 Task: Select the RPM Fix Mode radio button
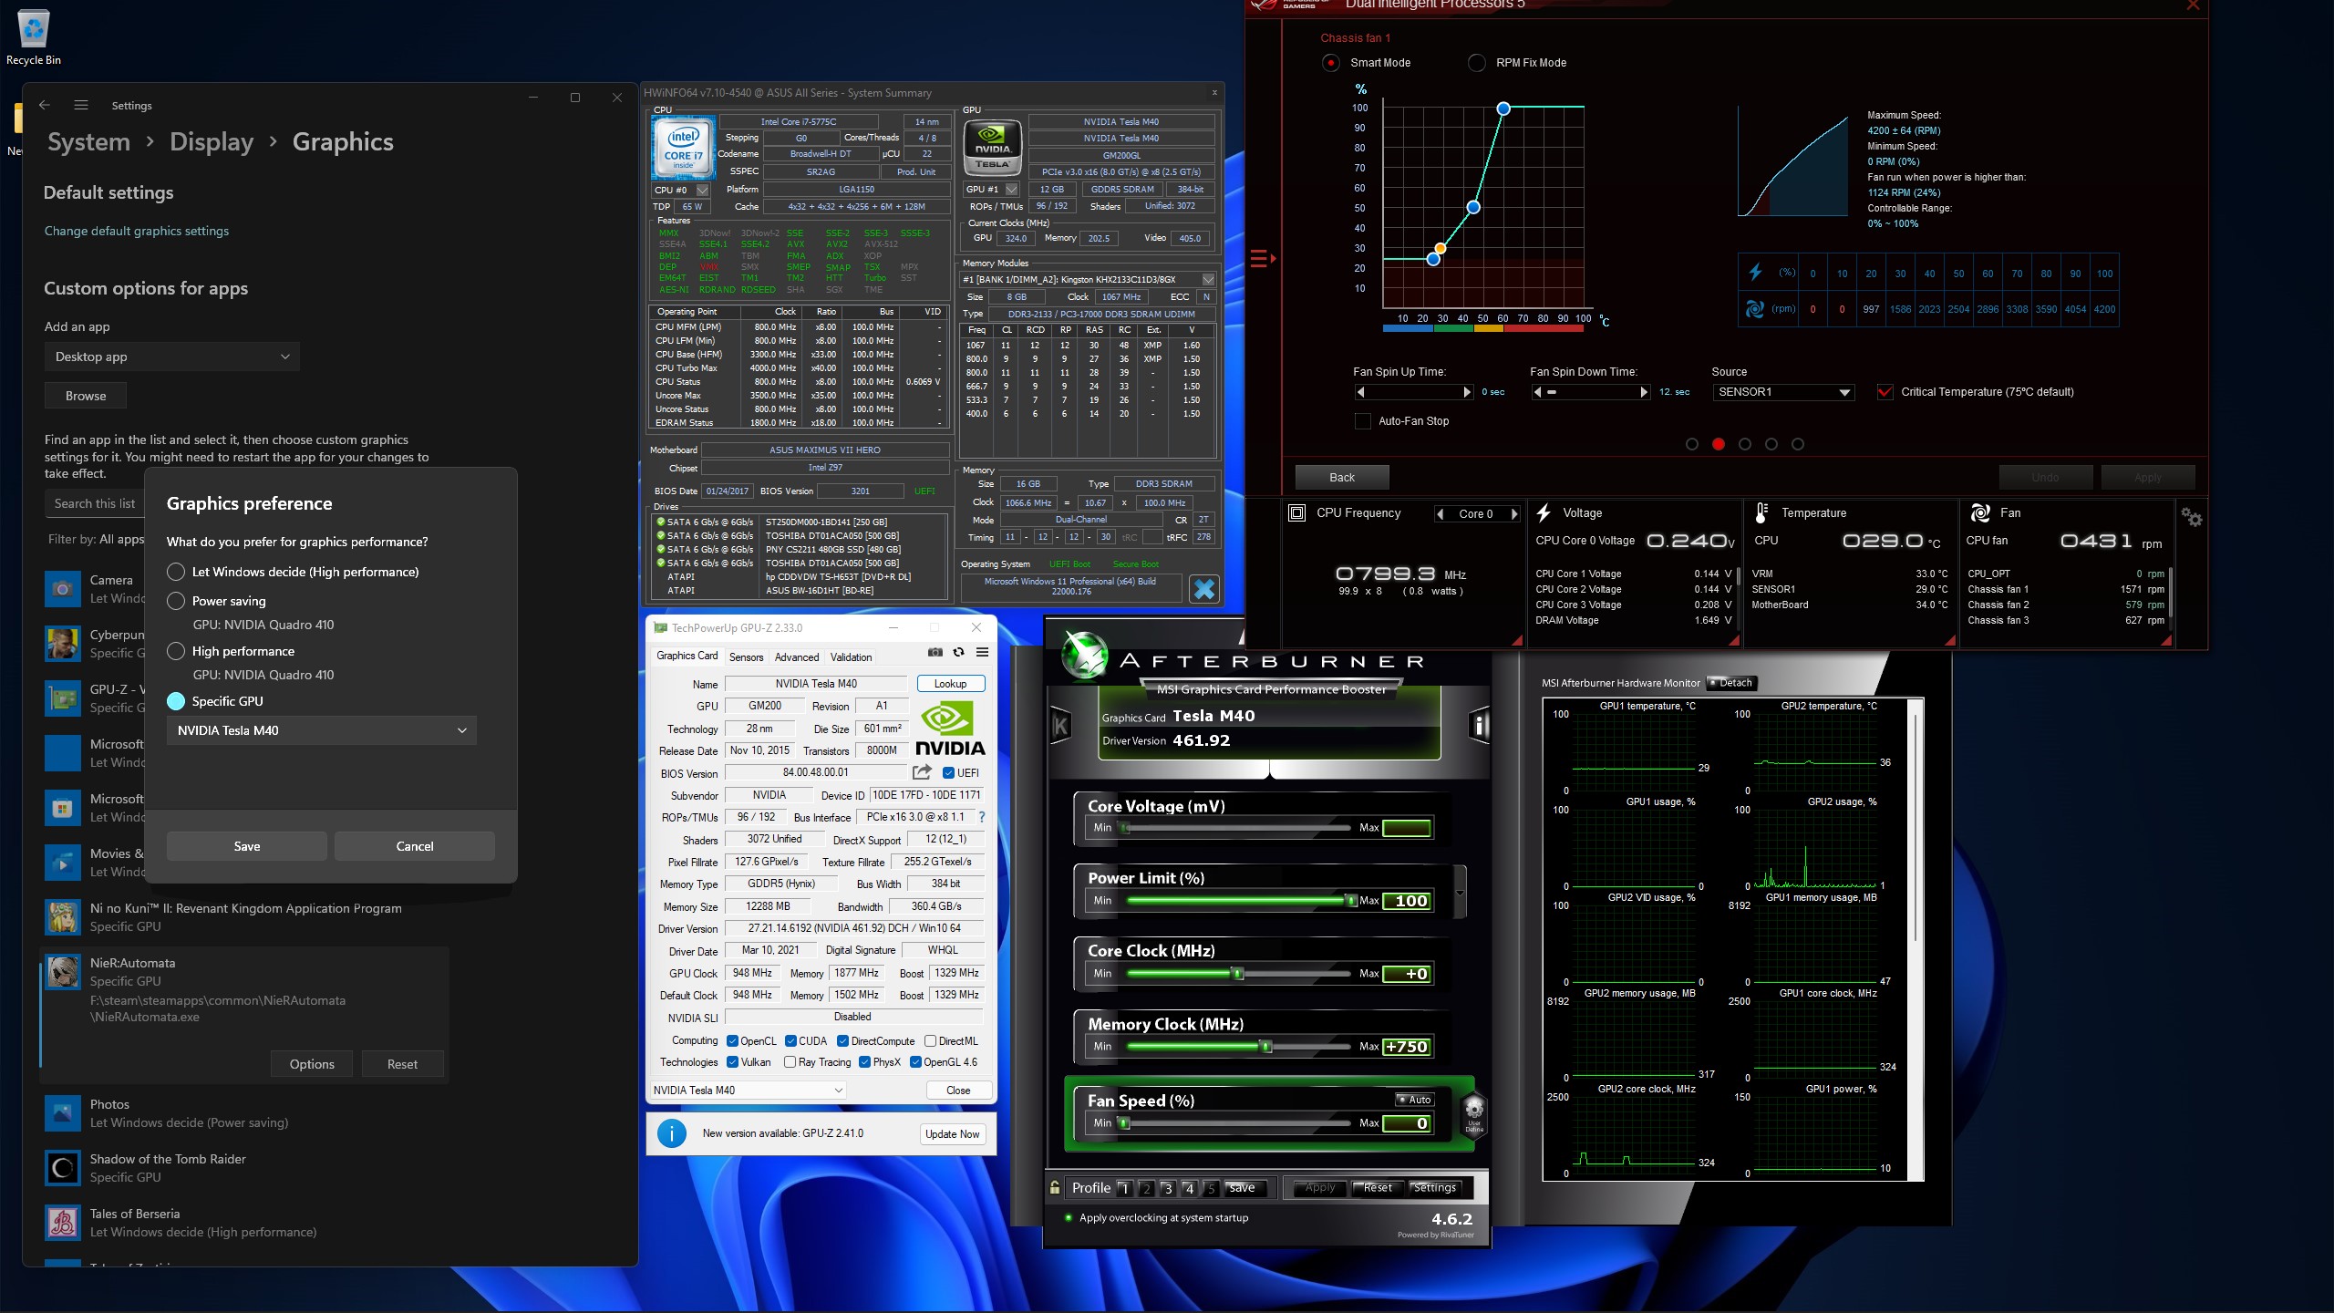coord(1476,63)
